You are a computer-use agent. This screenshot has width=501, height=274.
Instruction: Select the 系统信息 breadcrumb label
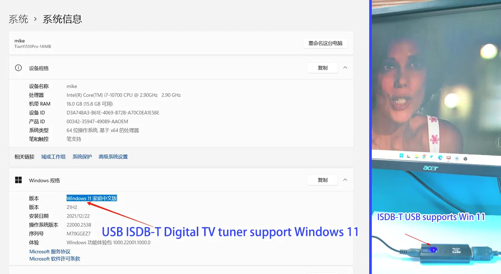[62, 19]
